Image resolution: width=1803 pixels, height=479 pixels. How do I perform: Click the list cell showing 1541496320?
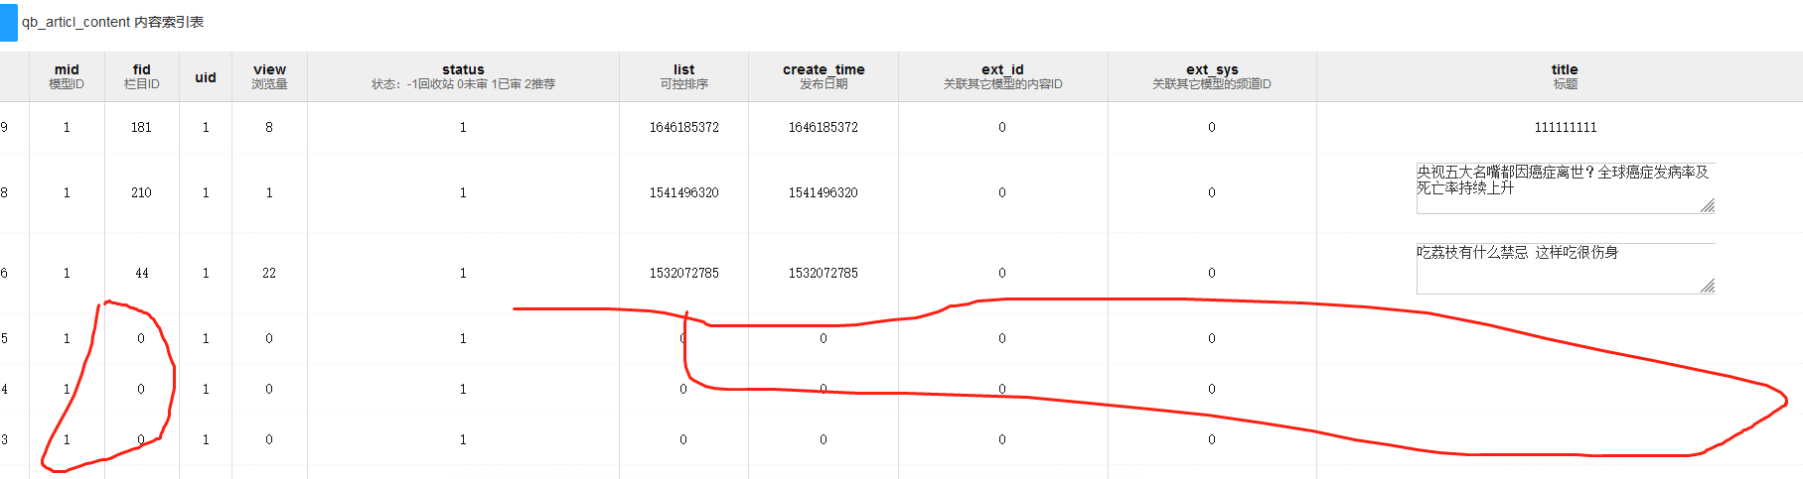click(683, 192)
